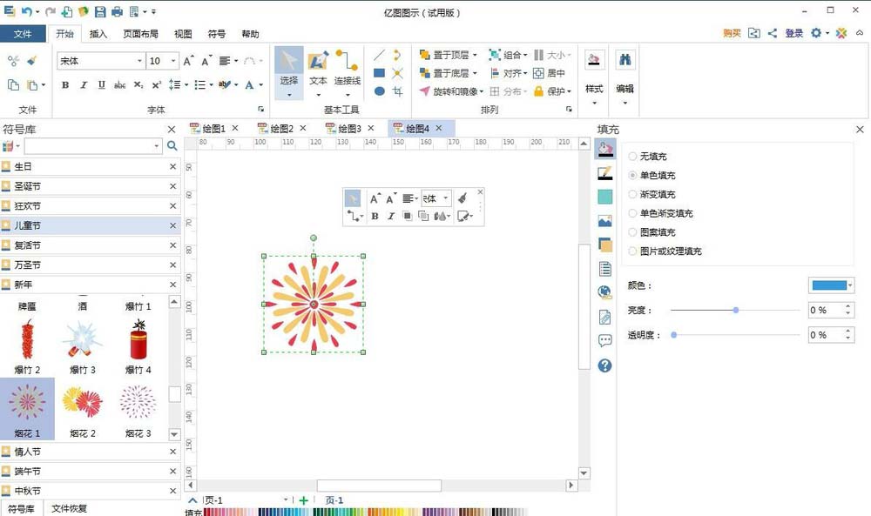Screen dimensions: 871x516
Task: Select 图案填充 pattern fill option
Action: click(x=652, y=231)
